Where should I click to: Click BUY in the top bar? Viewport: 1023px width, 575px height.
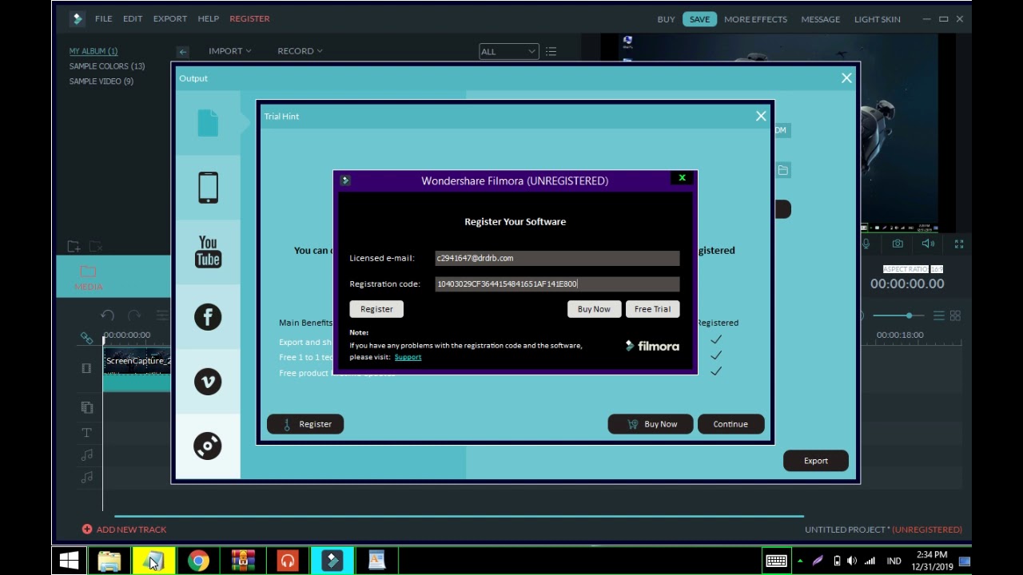coord(666,19)
